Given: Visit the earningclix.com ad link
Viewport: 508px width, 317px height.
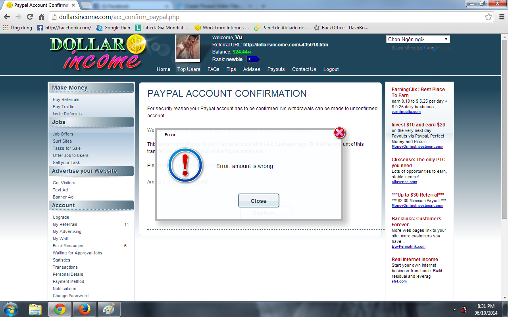Looking at the screenshot, I should point(406,112).
